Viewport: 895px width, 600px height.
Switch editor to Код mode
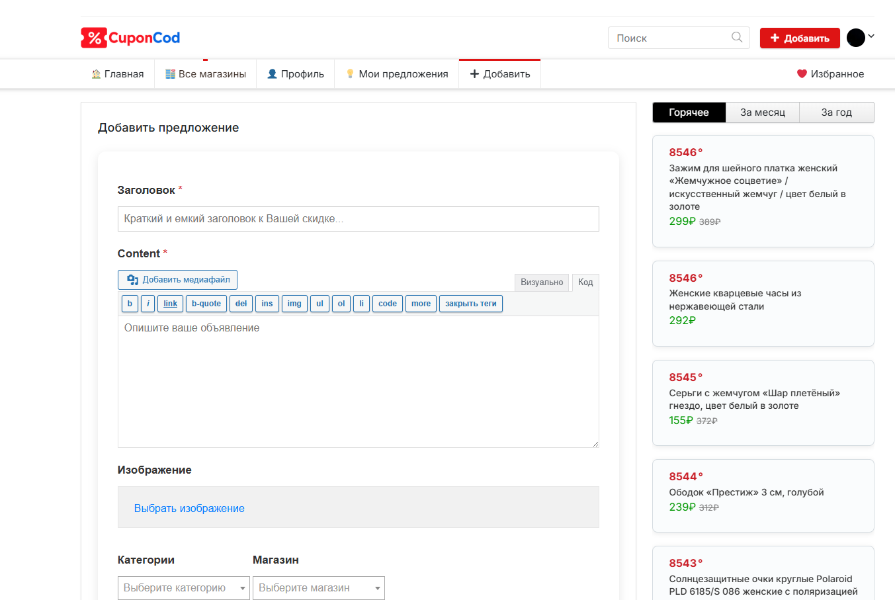585,282
